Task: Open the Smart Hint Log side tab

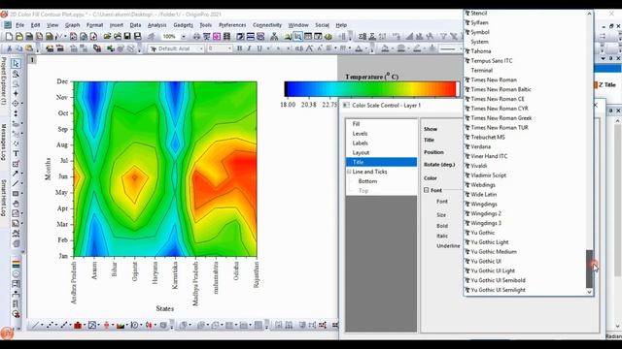Action: pos(4,198)
